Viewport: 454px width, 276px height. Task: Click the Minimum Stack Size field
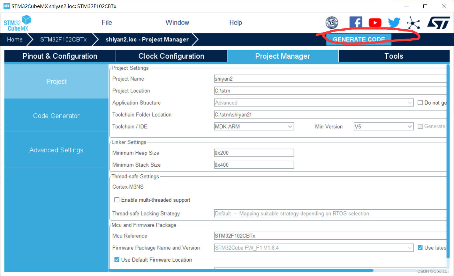(254, 165)
